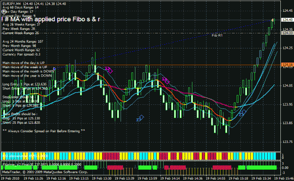The height and width of the screenshot is (181, 294).
Task: Click the chart title 'EURJPY,M4'
Action: click(12, 4)
